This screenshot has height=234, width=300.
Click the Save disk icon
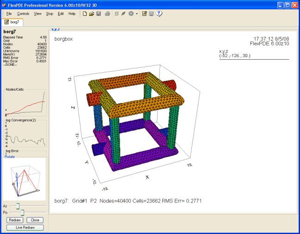[x=98, y=14]
